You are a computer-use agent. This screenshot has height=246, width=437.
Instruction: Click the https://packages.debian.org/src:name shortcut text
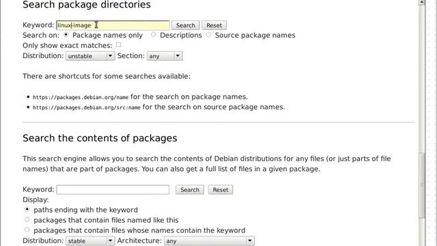(87, 108)
